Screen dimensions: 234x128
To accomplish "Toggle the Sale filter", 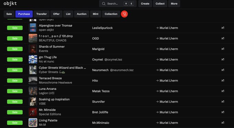I will 9,14.
